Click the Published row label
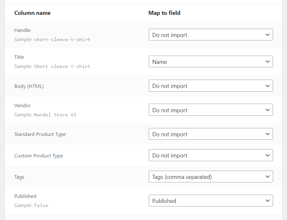 coord(25,196)
